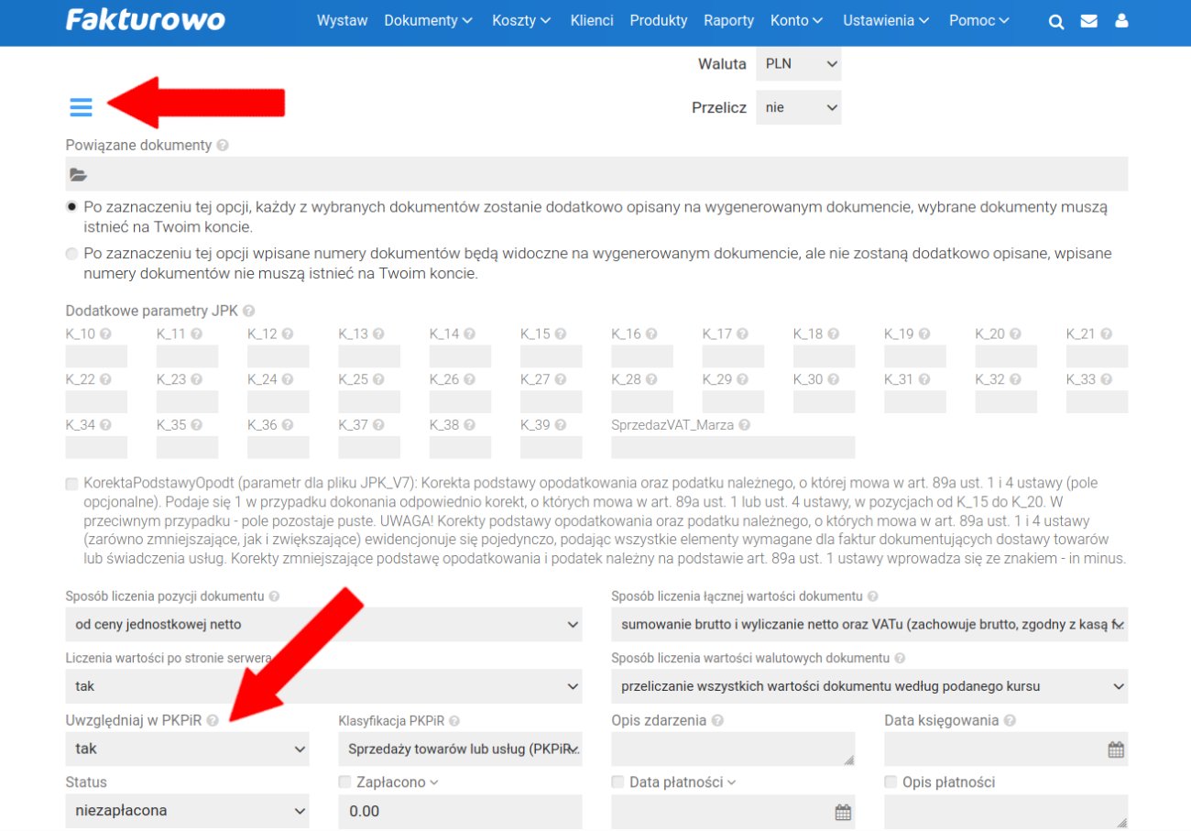Enable the KorektaPodstawyOpodt checkbox
This screenshot has height=831, width=1191.
tap(72, 484)
